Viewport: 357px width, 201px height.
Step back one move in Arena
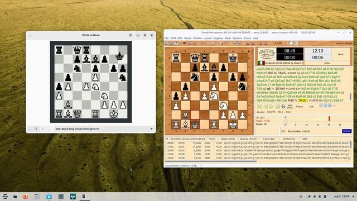point(266,107)
